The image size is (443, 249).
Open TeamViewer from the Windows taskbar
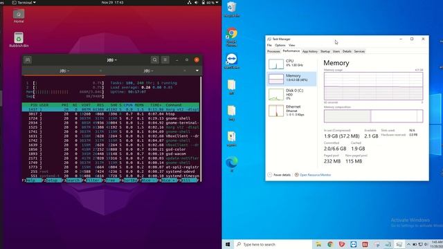(353, 244)
